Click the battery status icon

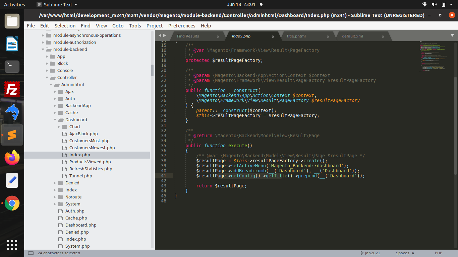(444, 4)
